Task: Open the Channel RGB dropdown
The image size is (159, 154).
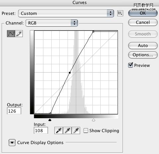Action: pyautogui.click(x=52, y=23)
